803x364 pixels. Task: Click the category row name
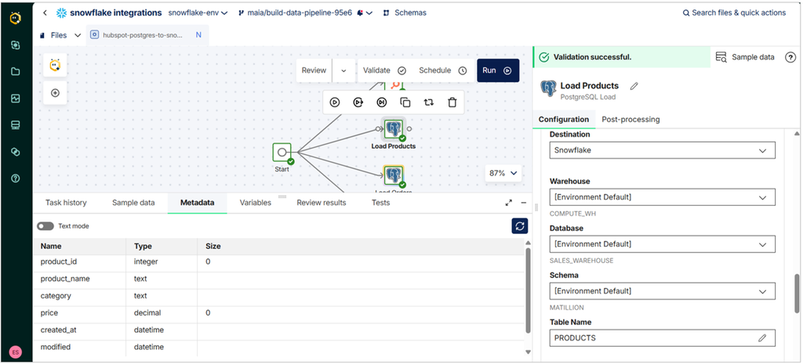(x=56, y=295)
